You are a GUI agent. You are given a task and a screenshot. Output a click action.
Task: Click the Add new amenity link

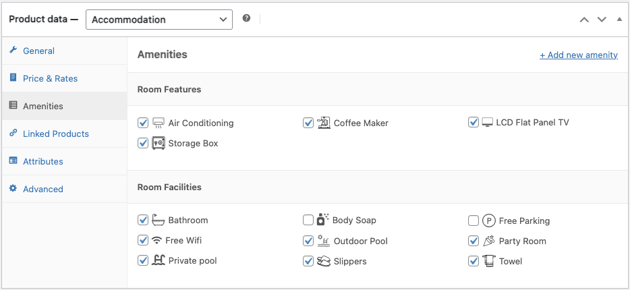578,55
